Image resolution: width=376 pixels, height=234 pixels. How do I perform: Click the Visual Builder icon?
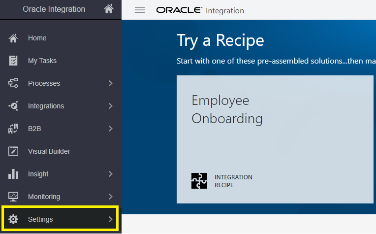(x=14, y=151)
